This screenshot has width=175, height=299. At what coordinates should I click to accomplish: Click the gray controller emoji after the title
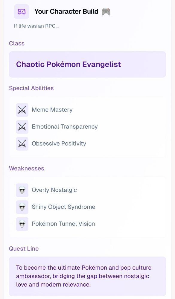[106, 12]
